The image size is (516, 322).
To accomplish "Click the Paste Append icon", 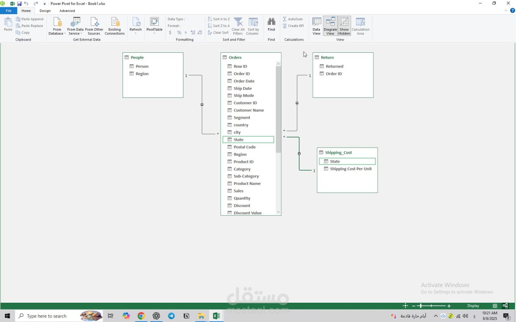I will click(18, 19).
